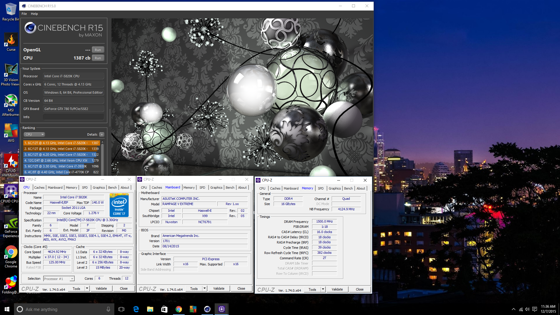Switch to colorful app on the taskbar
This screenshot has width=560, height=315.
193,309
